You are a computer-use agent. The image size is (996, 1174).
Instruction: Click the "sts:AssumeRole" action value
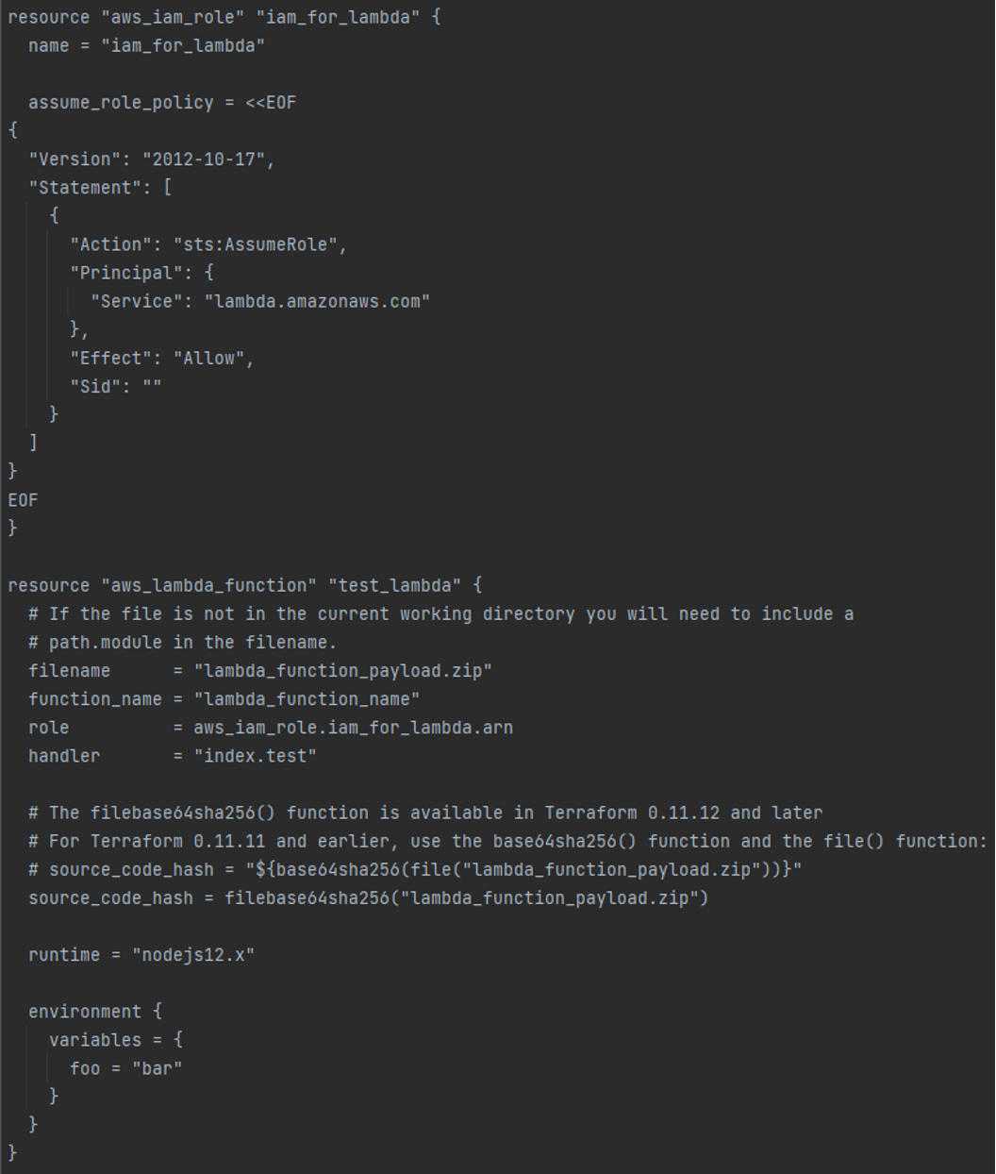click(x=256, y=244)
